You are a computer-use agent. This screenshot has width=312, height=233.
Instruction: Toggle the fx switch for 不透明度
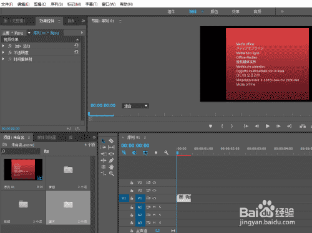(10, 53)
